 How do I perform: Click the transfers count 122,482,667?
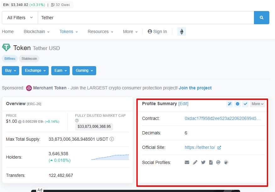tap(61, 175)
